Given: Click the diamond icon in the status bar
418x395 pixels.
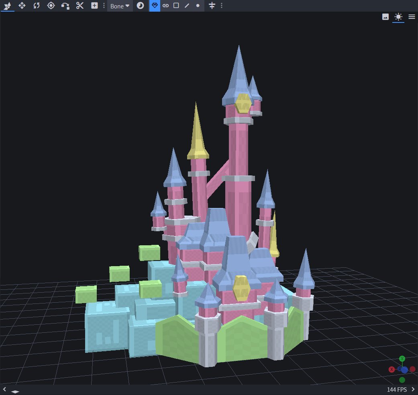Looking at the screenshot, I should click(15, 391).
